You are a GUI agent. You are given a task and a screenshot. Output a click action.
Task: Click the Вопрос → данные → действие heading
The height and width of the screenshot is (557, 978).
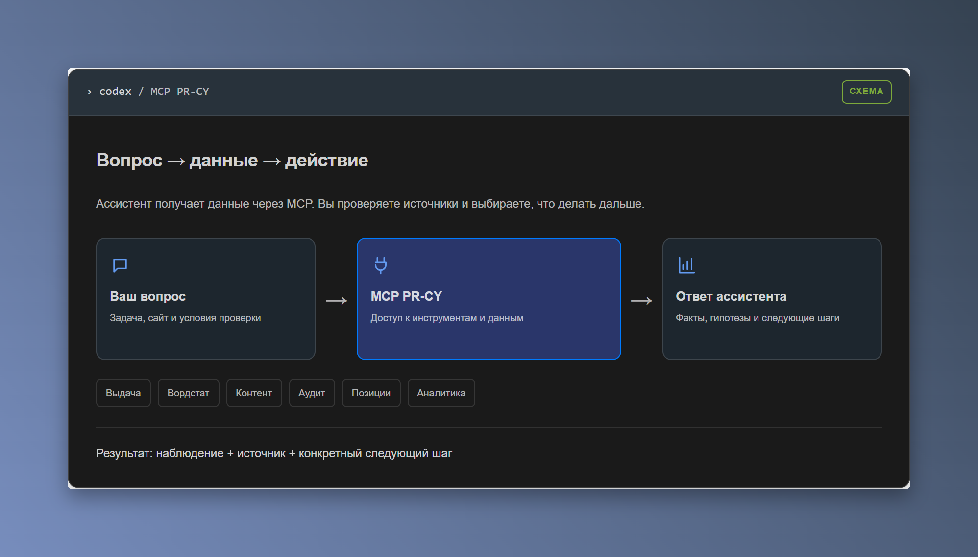coord(232,161)
